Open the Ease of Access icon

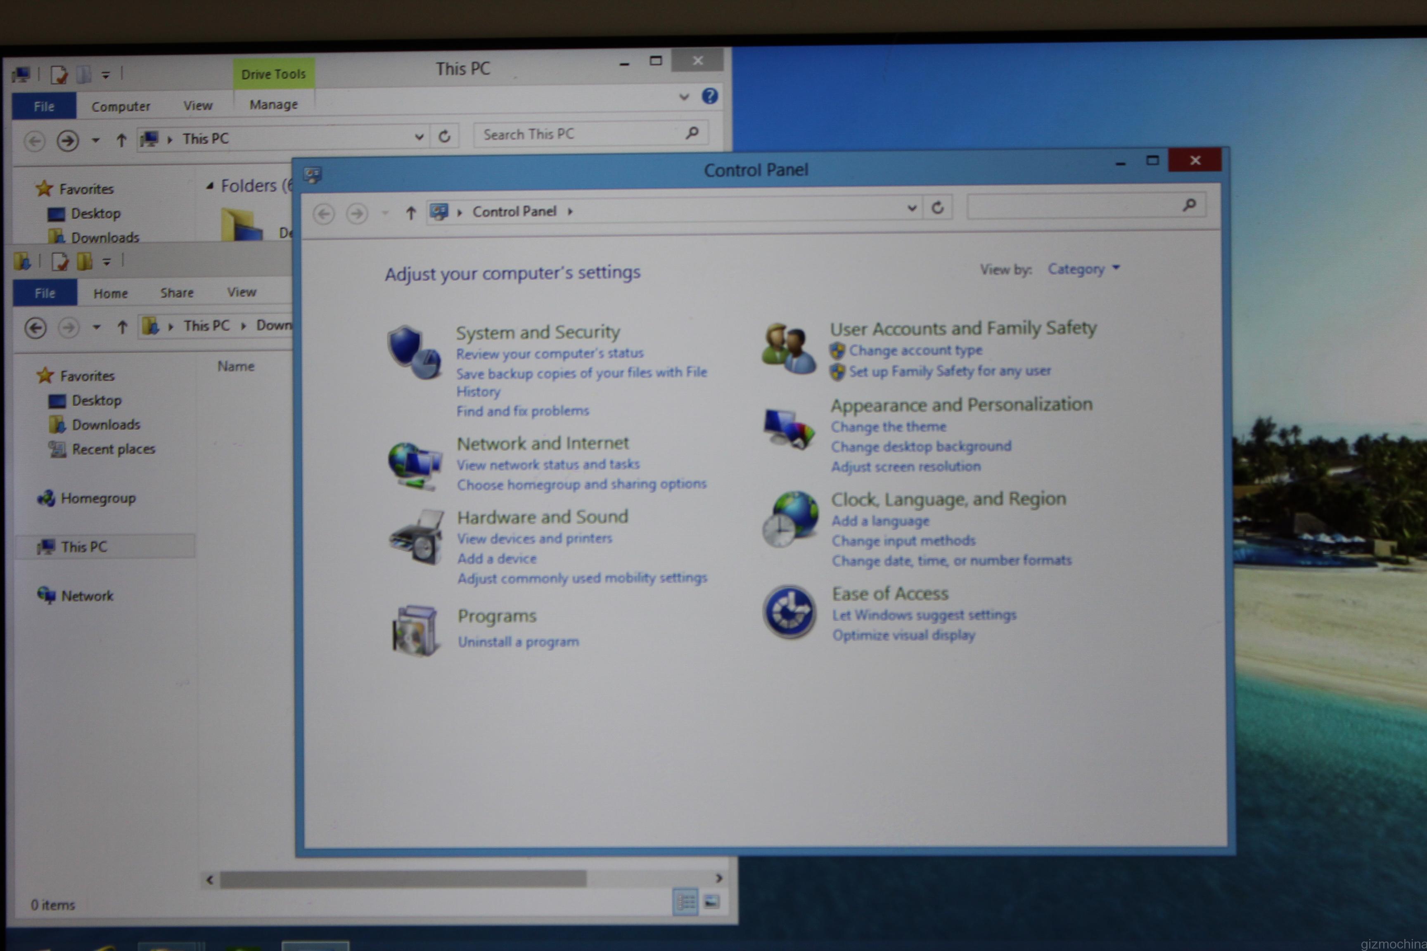789,612
